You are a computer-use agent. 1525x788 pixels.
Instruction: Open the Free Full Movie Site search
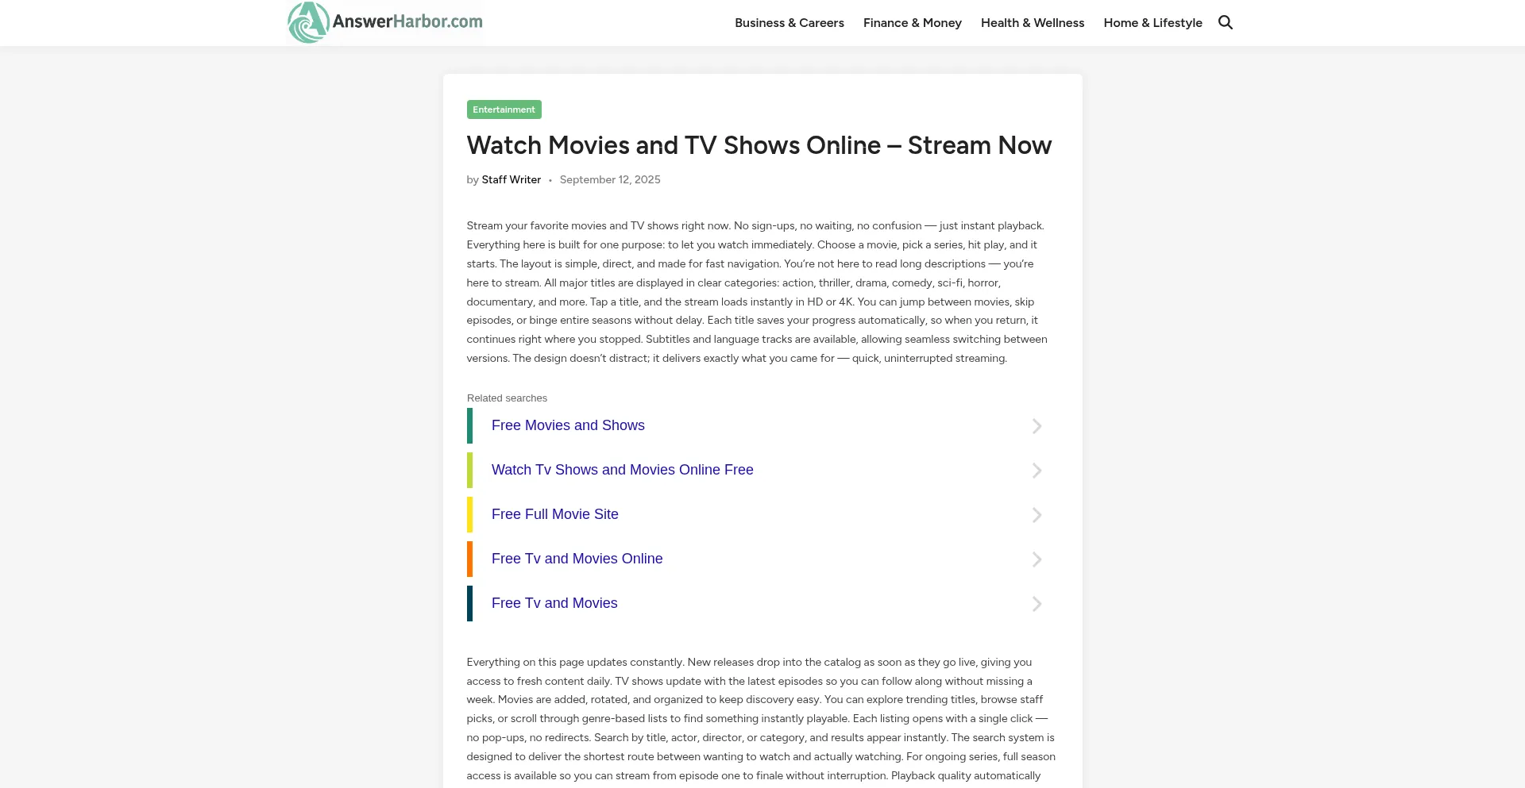point(554,514)
